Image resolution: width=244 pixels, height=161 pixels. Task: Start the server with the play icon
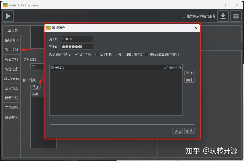pos(8,16)
